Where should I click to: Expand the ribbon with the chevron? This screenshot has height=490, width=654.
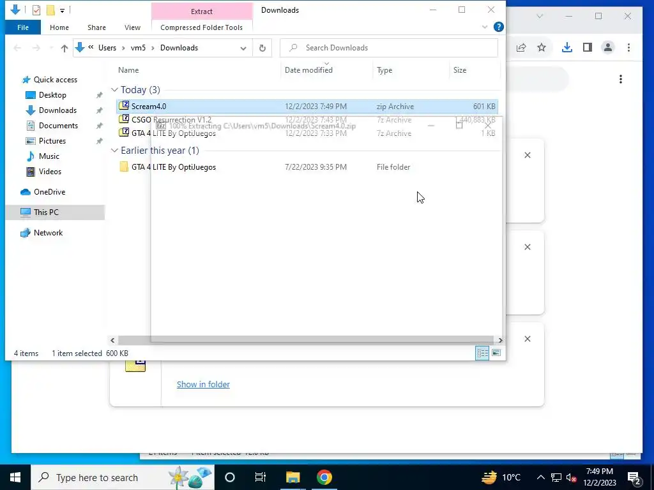click(485, 27)
